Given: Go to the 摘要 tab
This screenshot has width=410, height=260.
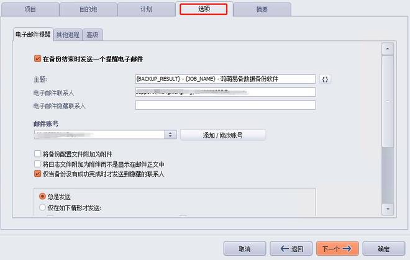Looking at the screenshot, I should 262,9.
